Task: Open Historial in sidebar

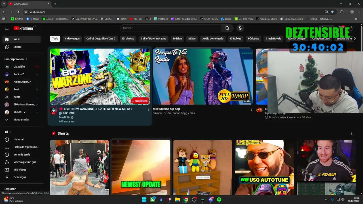Action: tap(22, 139)
